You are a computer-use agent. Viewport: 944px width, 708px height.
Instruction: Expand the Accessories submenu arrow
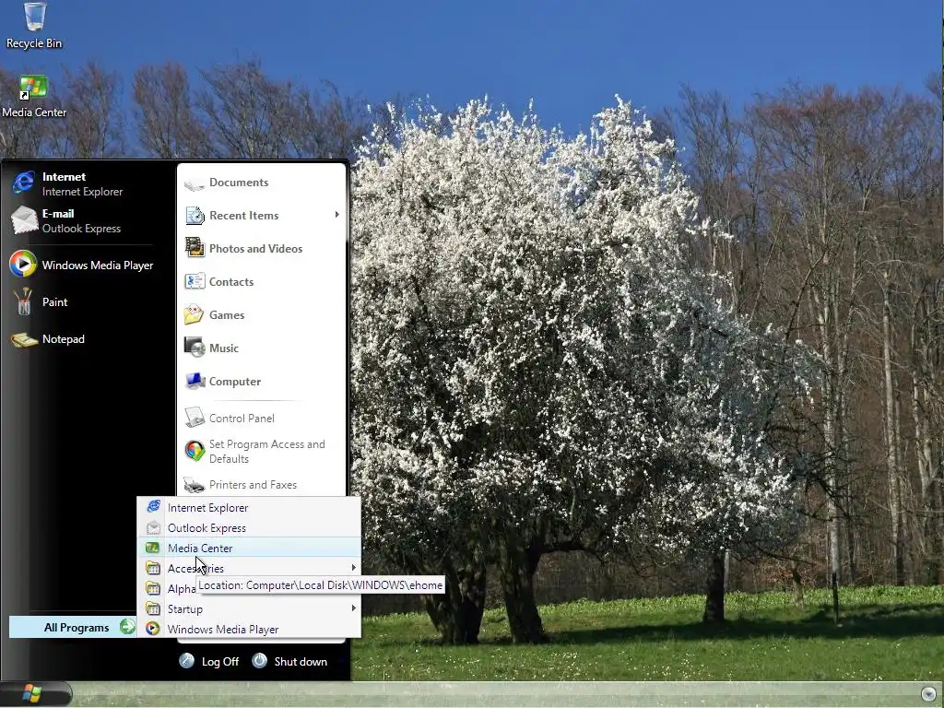[x=353, y=568]
